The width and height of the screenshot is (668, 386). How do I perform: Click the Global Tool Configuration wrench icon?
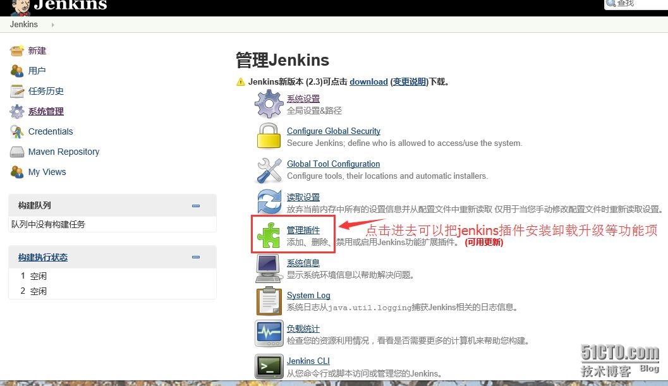[269, 169]
